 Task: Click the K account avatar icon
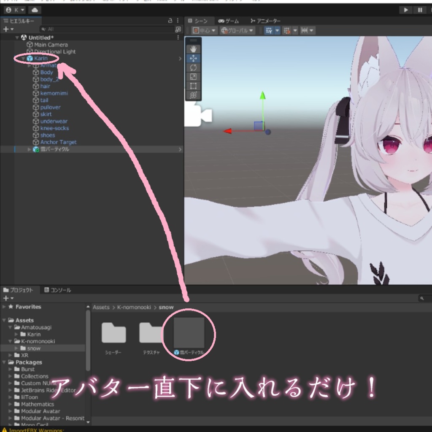[8, 10]
